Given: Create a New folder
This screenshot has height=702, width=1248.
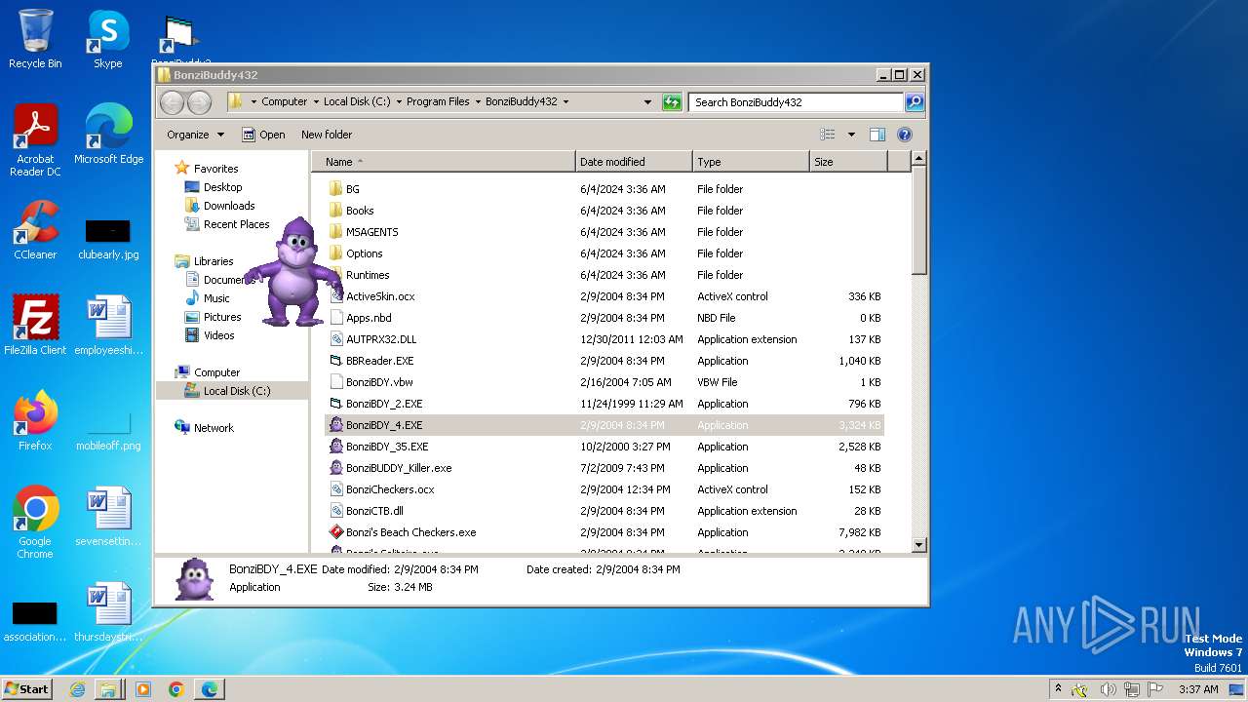Looking at the screenshot, I should pyautogui.click(x=327, y=135).
